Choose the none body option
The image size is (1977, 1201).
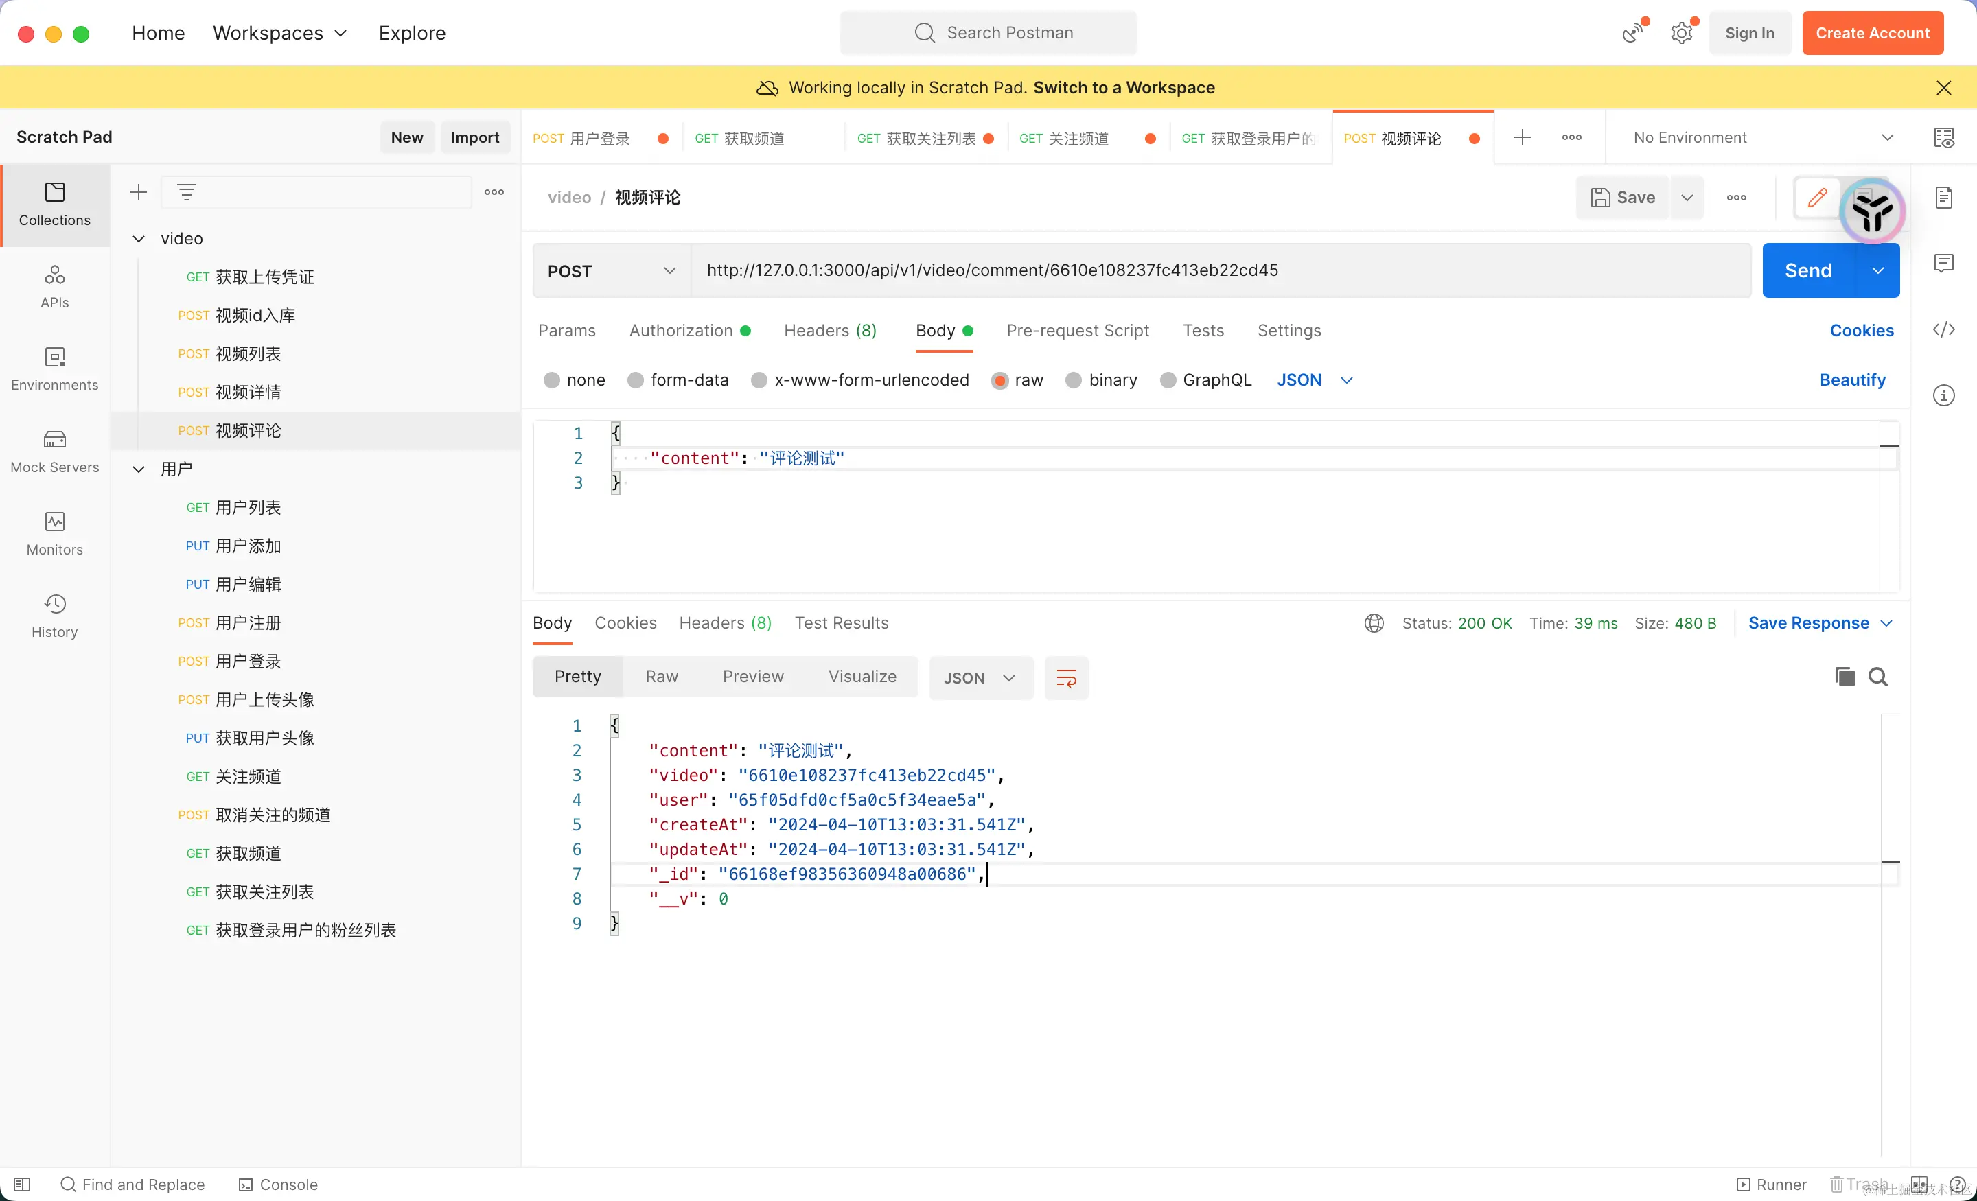coord(551,380)
